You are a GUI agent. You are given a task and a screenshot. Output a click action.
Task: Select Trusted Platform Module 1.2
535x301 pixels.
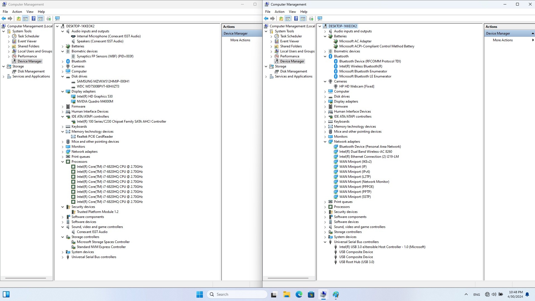[98, 212]
